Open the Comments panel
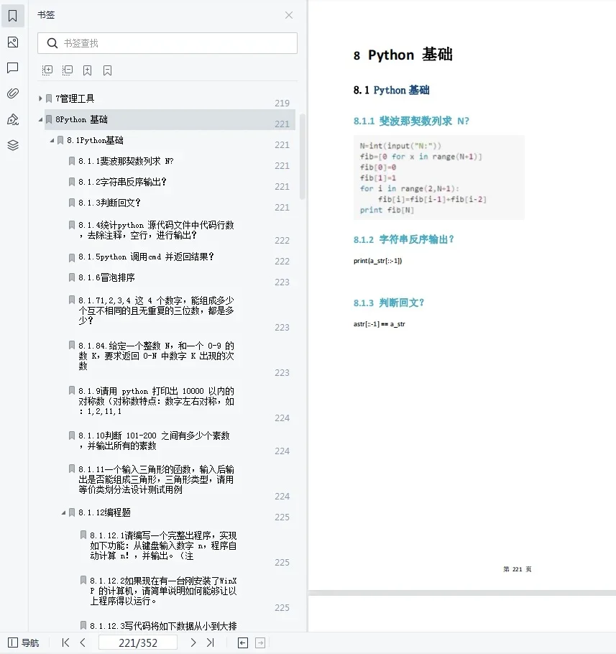Image resolution: width=616 pixels, height=654 pixels. pyautogui.click(x=13, y=68)
